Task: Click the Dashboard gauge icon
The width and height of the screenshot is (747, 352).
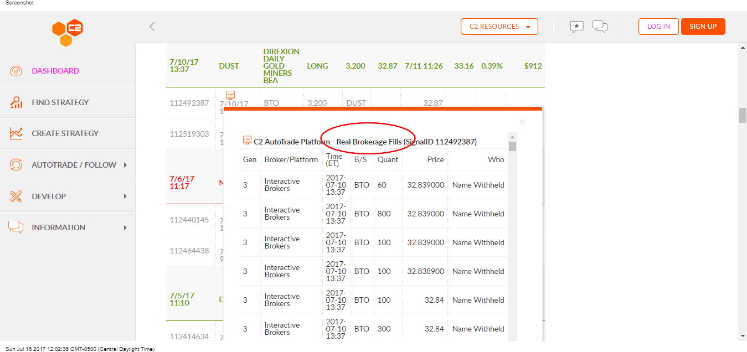Action: click(16, 71)
